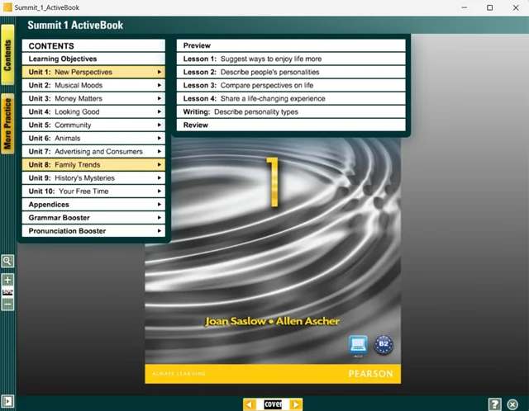Viewport: 529px width, 411px height.
Task: Go to previous page with left arrow
Action: 249,404
